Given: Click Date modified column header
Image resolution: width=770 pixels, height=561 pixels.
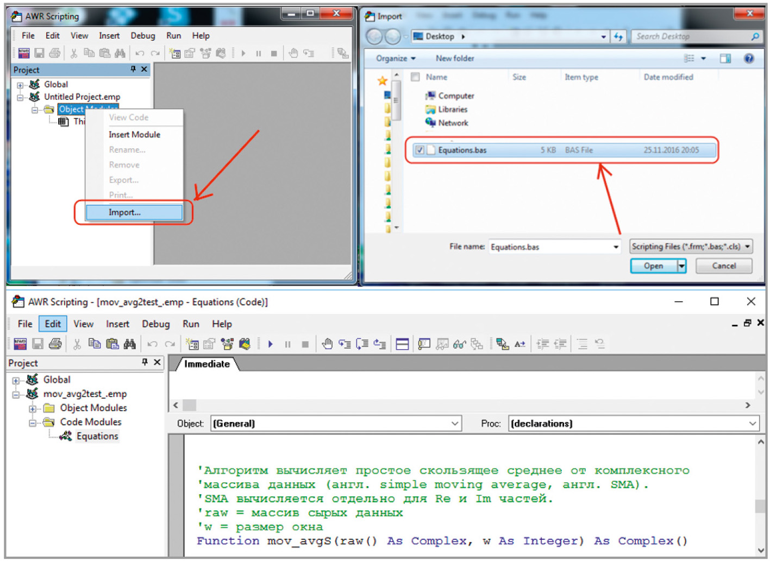Looking at the screenshot, I should point(668,77).
